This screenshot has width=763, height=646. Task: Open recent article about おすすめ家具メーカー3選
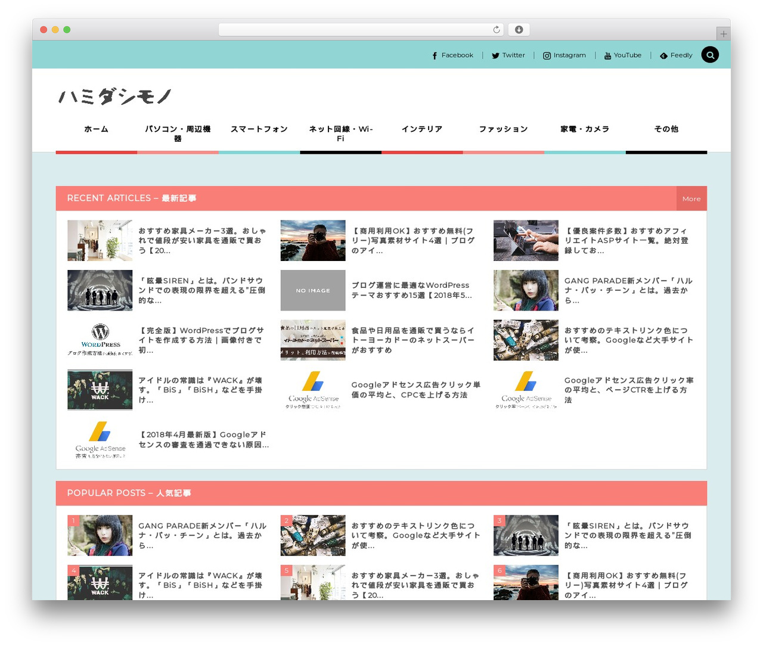click(x=203, y=241)
